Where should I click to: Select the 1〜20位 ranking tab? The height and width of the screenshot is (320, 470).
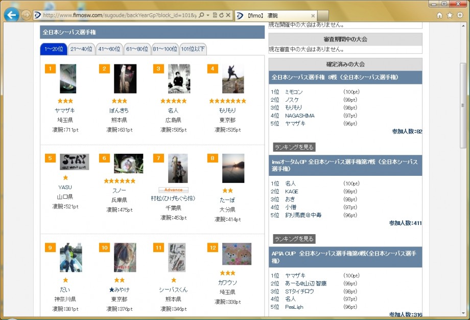54,49
